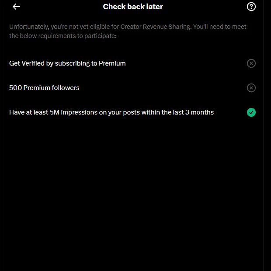The image size is (271, 271).
Task: Click the X status icon beside 500 Premium followers
Action: coord(251,88)
